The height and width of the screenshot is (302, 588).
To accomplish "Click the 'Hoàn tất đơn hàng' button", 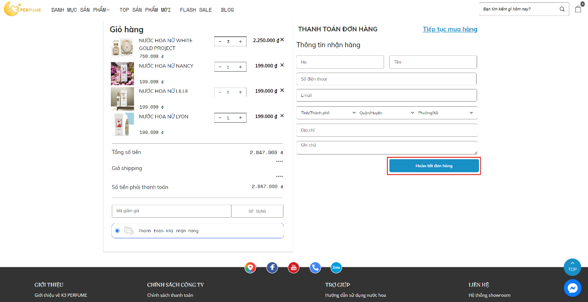I will pyautogui.click(x=434, y=166).
